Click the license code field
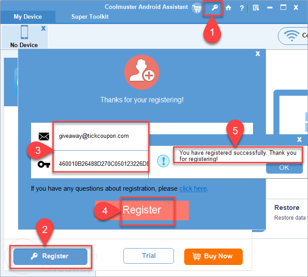Screen dimensions: 308x277 coord(101,164)
